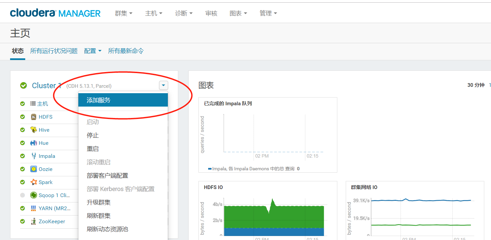
Task: Select 刷新动态资源池 menu item
Action: pyautogui.click(x=123, y=229)
